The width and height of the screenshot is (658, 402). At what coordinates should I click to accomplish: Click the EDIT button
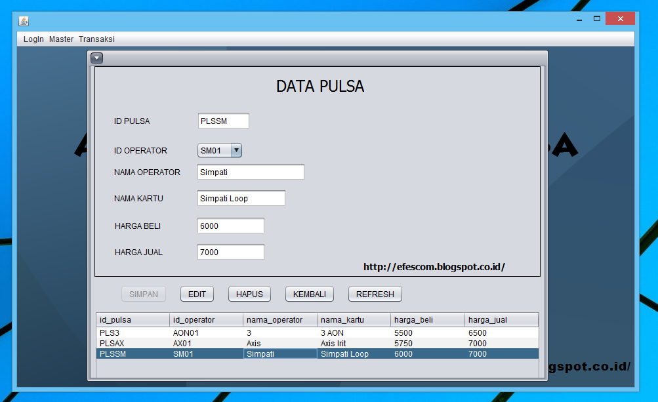(x=197, y=294)
